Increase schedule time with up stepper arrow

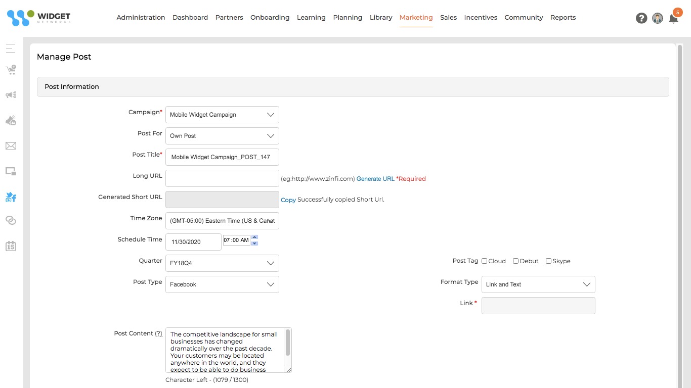coord(254,237)
